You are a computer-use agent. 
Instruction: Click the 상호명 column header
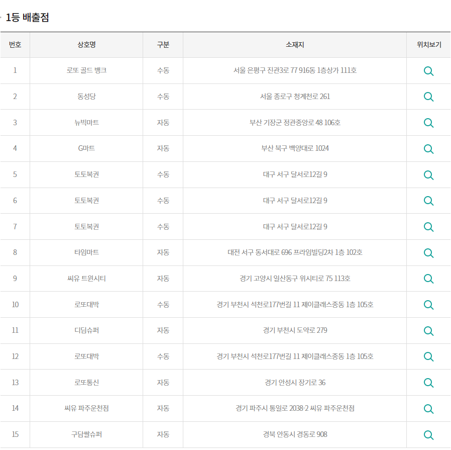click(86, 45)
